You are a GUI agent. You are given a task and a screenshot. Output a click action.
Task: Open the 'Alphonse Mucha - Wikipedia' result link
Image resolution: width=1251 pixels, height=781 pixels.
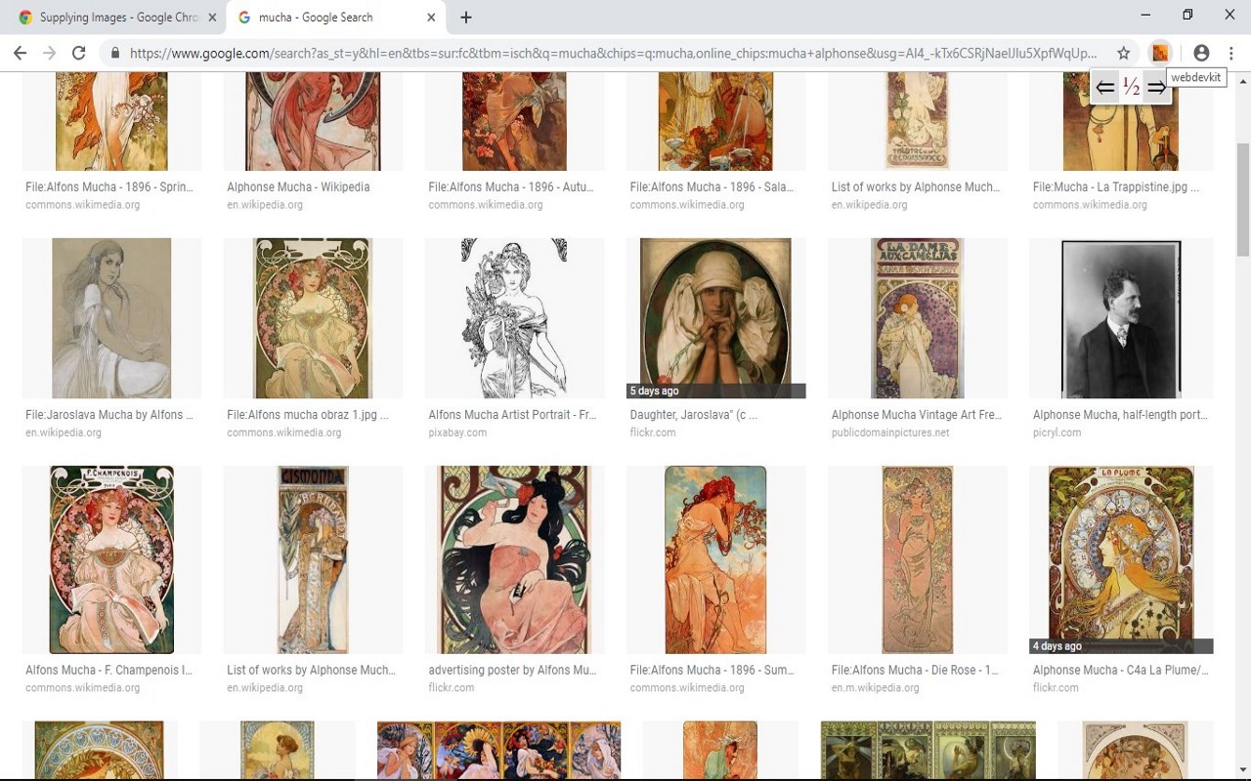point(298,186)
